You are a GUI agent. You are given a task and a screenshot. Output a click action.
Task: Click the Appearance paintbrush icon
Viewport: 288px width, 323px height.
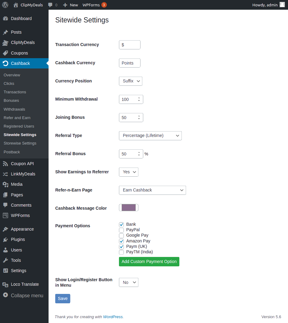point(5,229)
